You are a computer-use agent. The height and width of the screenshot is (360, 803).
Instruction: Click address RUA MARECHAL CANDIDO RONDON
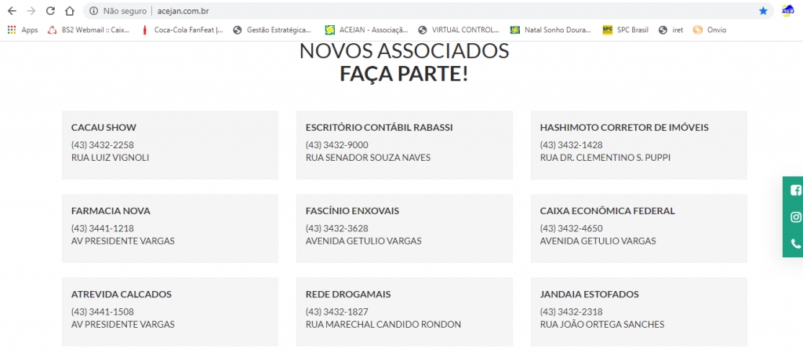coord(383,325)
